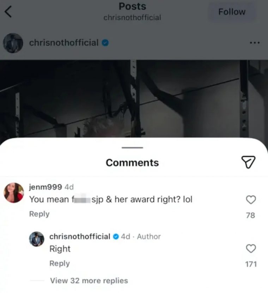Tap chrisnothofficial username in post header
The width and height of the screenshot is (268, 293).
coord(64,43)
